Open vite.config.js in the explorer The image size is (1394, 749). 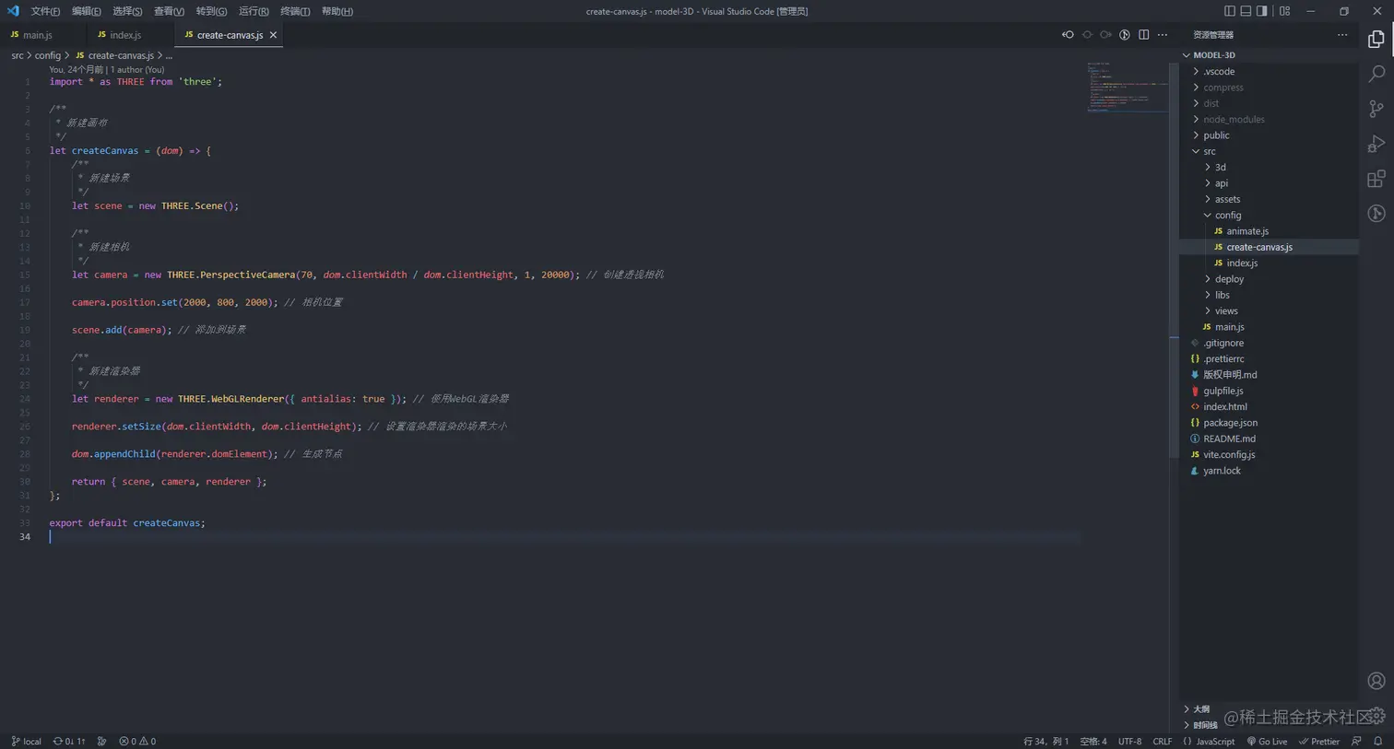(x=1269, y=454)
